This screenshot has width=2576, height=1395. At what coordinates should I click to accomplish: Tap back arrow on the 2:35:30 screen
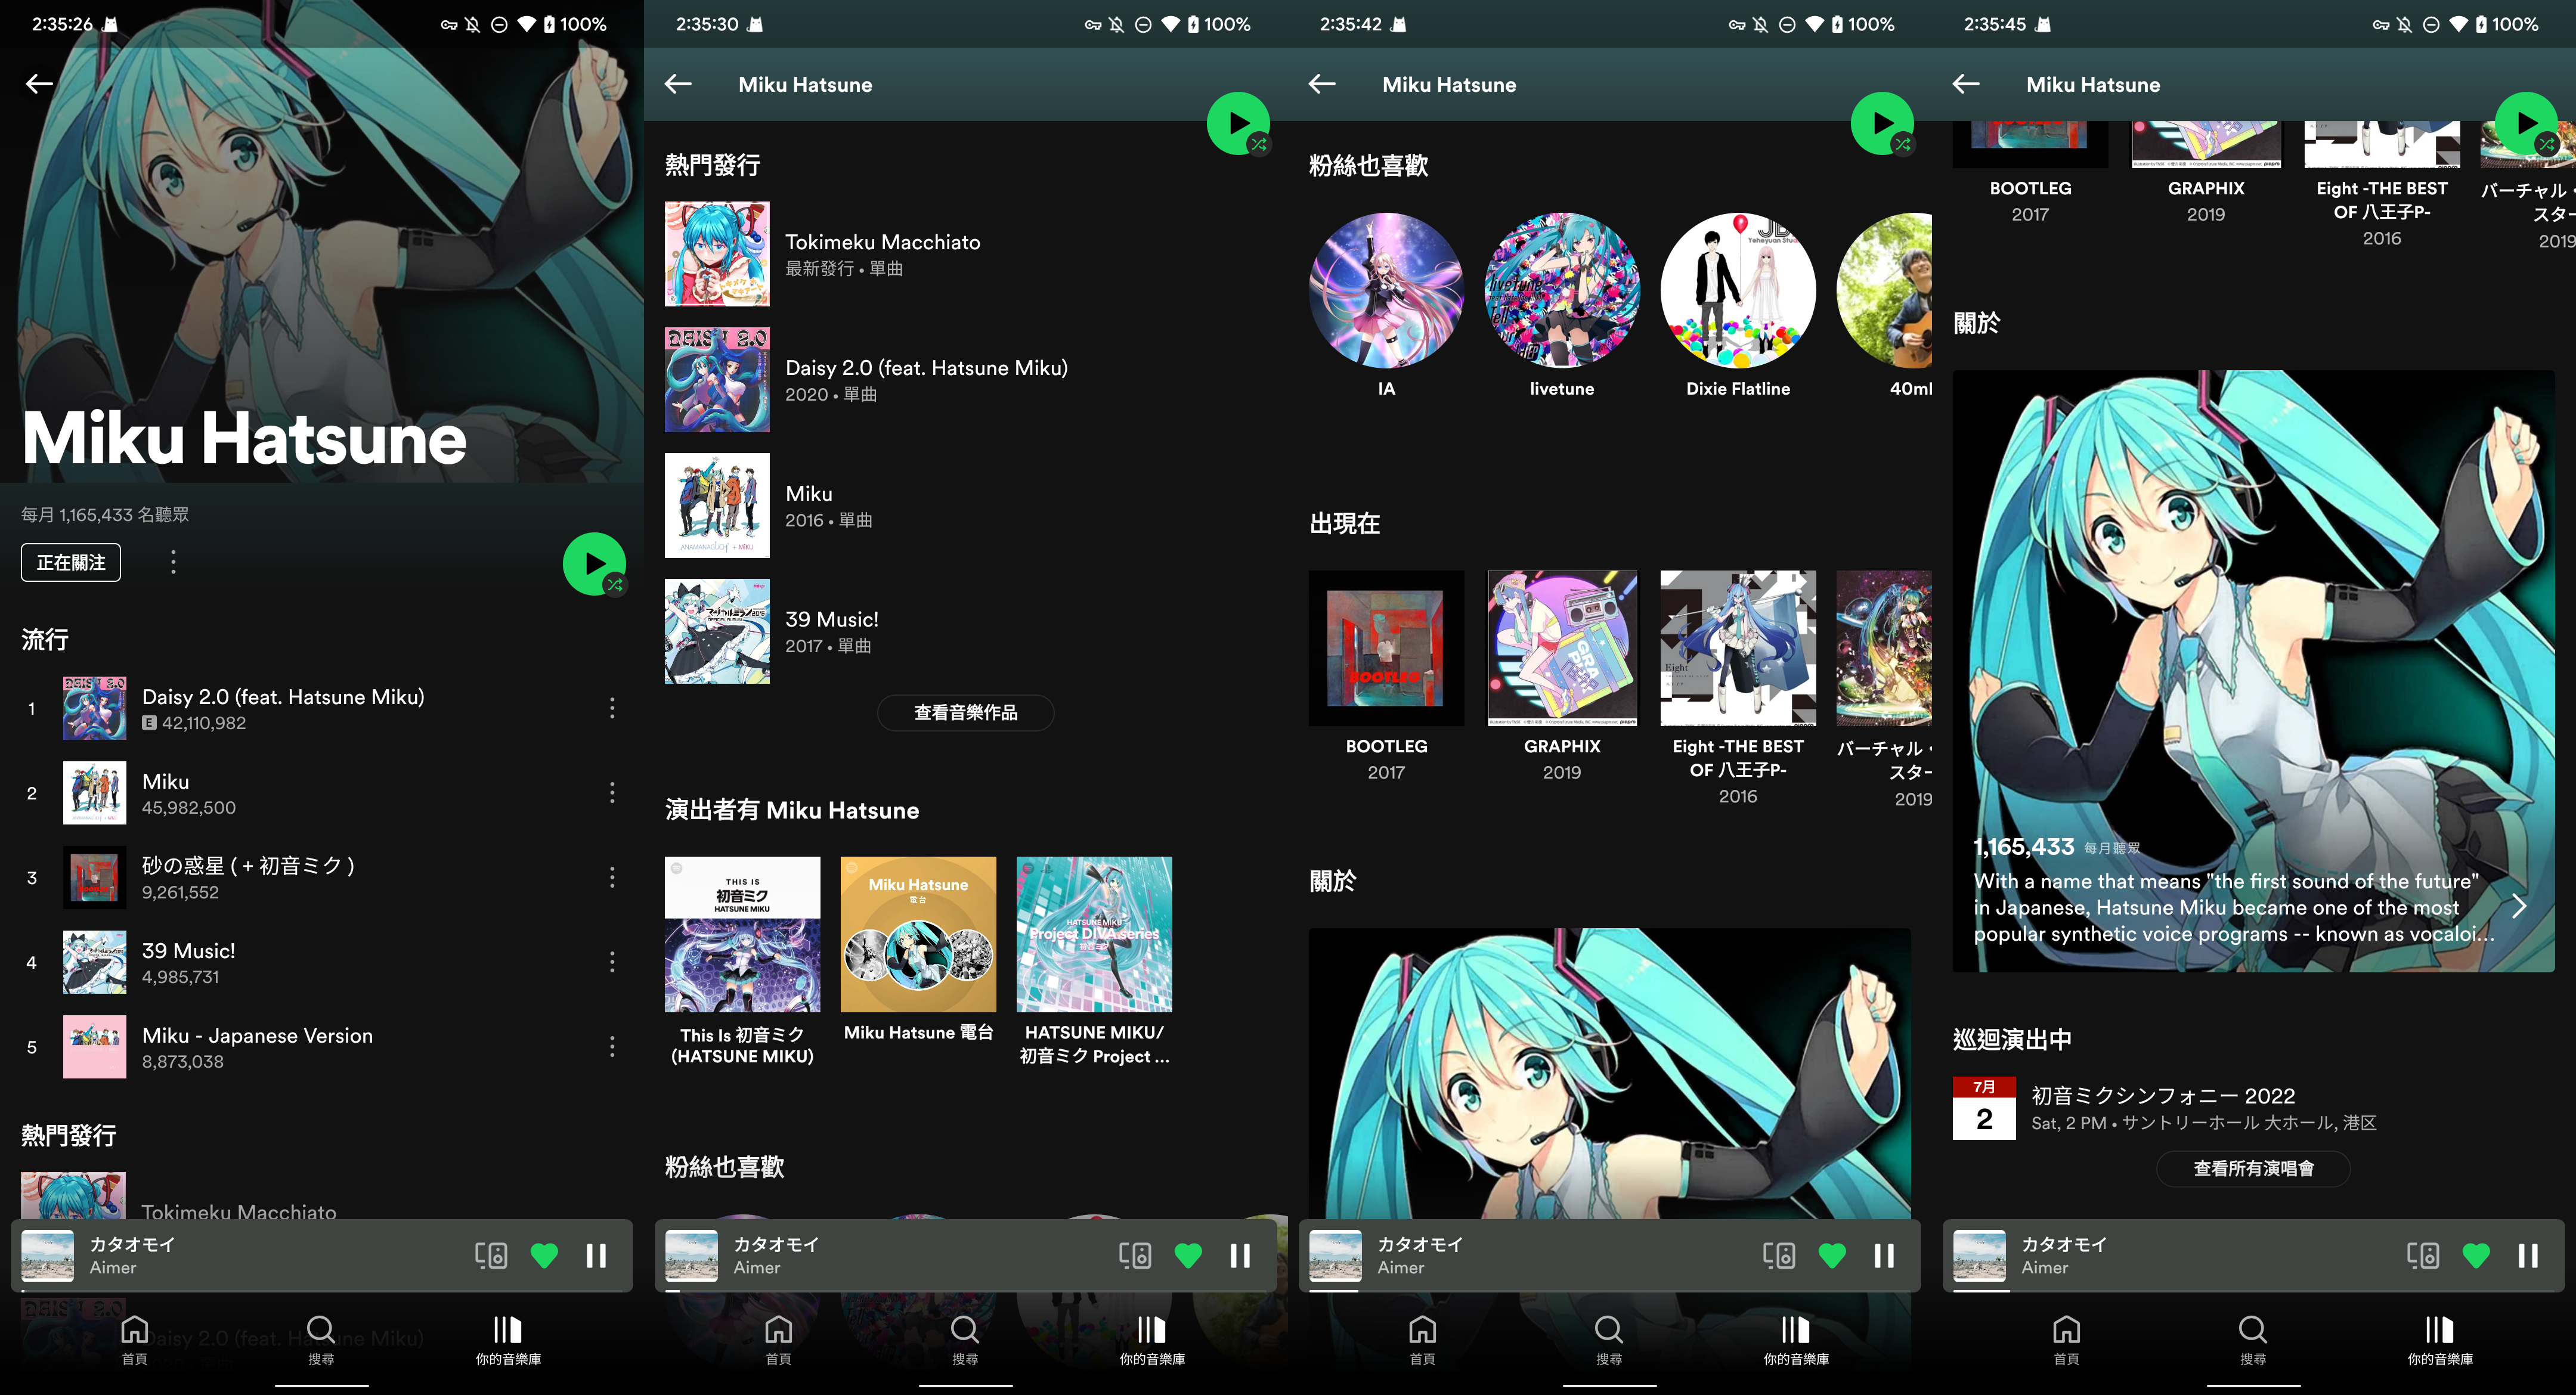678,84
